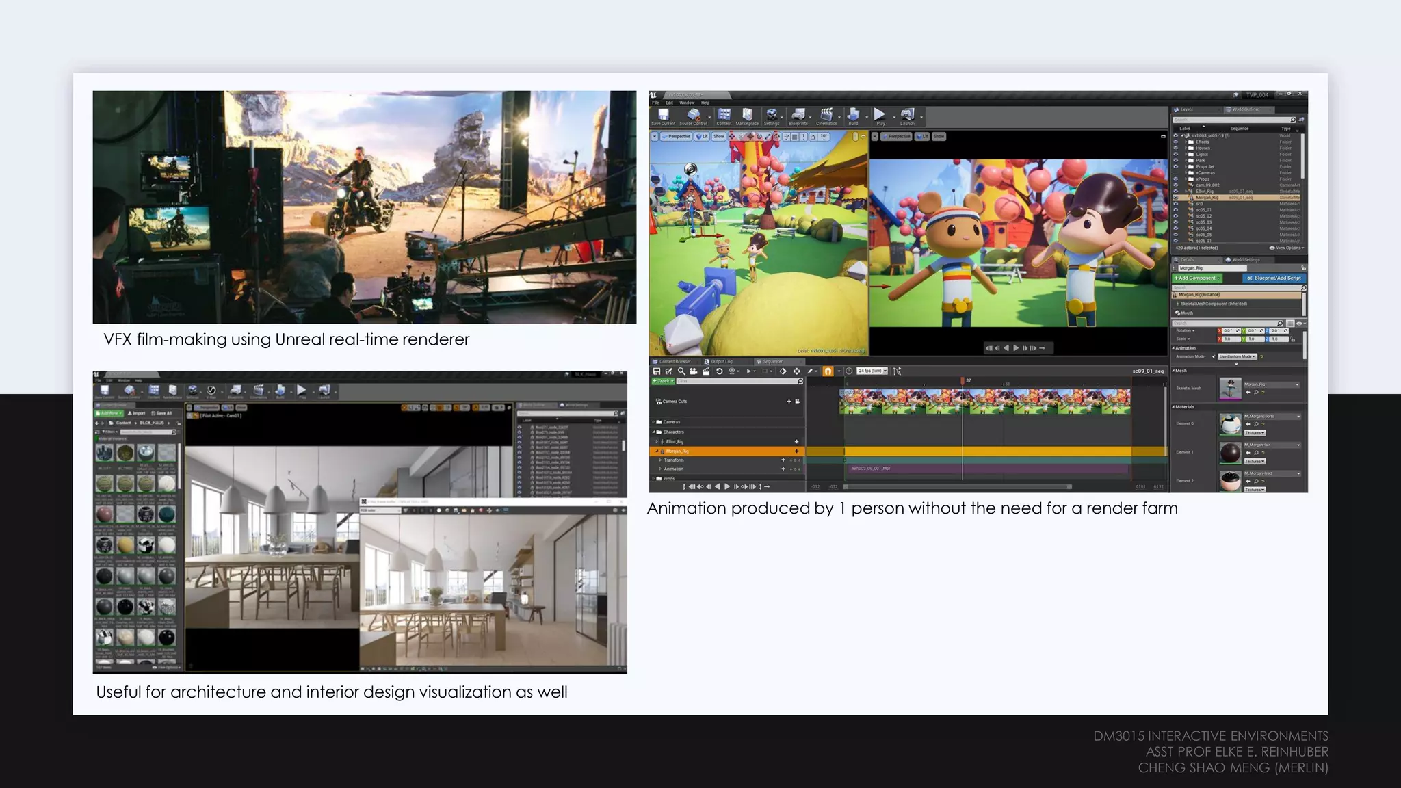Image resolution: width=1401 pixels, height=788 pixels.
Task: Click Perspective in the right viewport
Action: click(x=897, y=137)
